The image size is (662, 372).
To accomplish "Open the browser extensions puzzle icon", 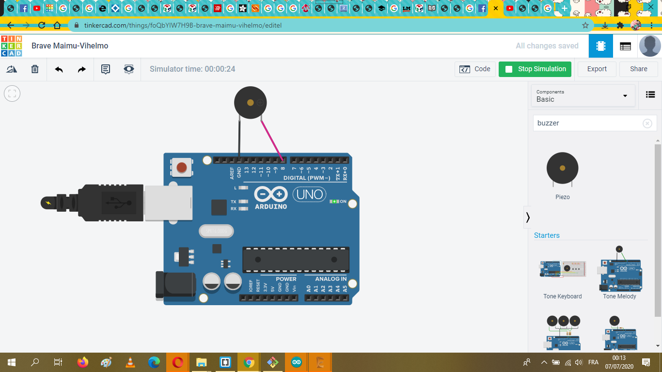I will (x=620, y=25).
